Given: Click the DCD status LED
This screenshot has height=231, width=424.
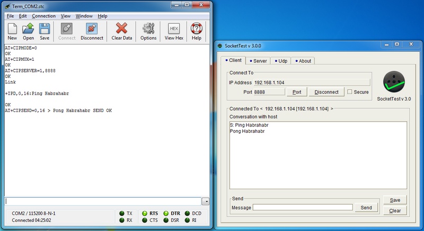Looking at the screenshot, I should pyautogui.click(x=187, y=214).
